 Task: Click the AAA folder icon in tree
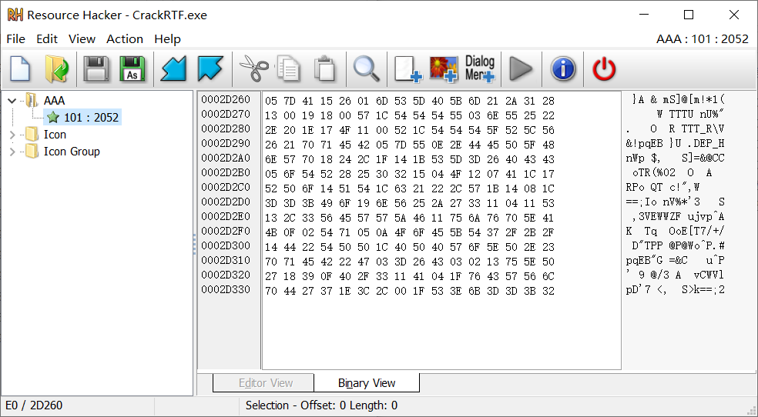click(32, 100)
